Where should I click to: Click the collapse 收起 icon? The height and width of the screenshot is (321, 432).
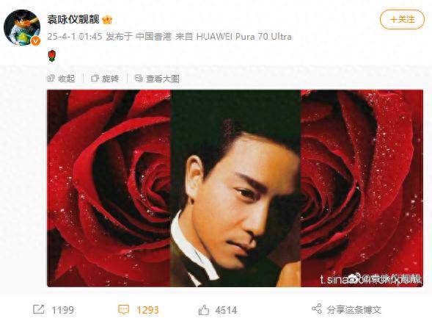coord(51,79)
